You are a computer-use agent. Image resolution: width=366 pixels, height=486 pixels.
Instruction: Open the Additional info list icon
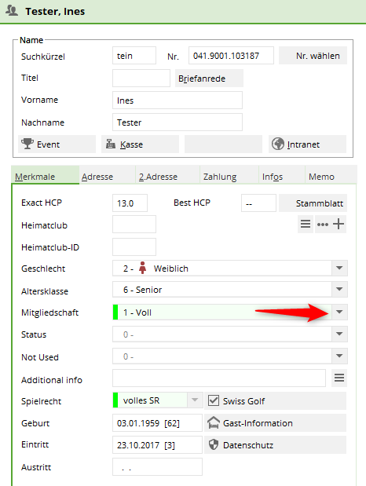[339, 378]
